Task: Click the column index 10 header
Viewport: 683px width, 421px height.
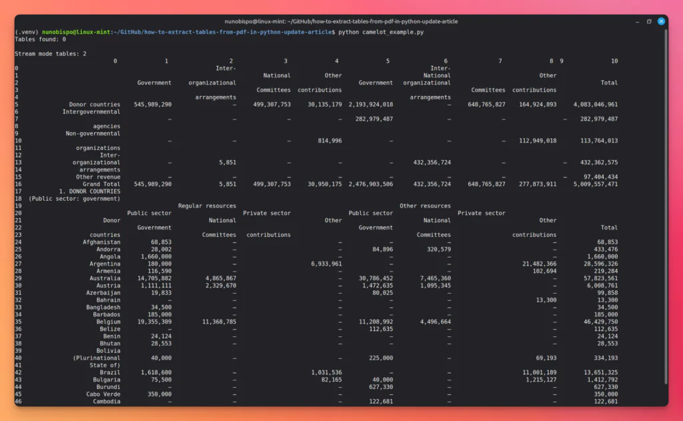Action: [614, 61]
